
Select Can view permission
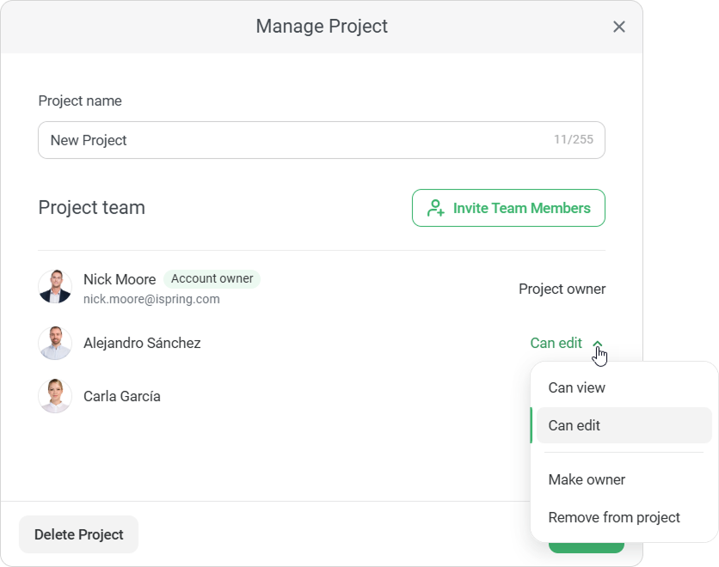coord(624,388)
